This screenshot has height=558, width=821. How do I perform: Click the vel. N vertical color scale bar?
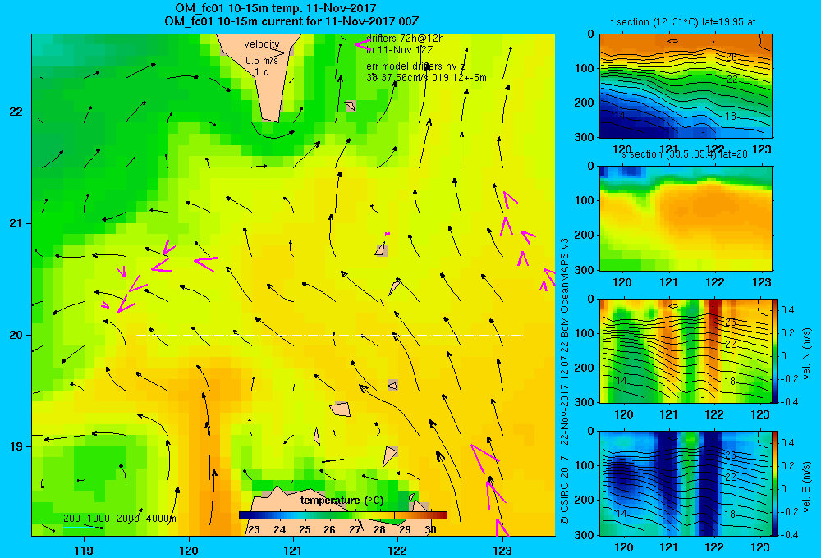(776, 350)
